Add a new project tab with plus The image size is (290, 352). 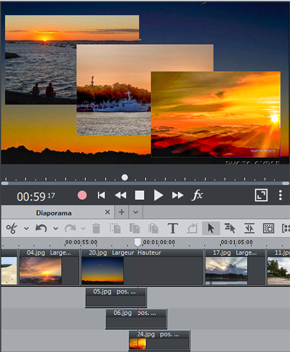121,212
